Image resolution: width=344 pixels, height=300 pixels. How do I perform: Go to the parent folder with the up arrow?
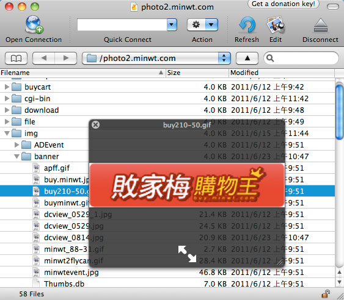click(x=247, y=59)
